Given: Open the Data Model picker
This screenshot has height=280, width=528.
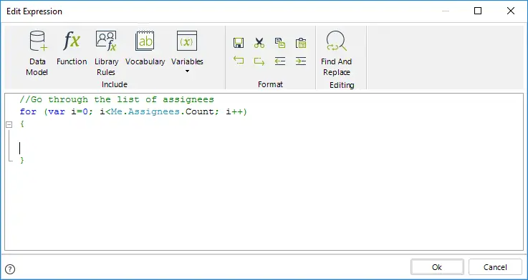Looking at the screenshot, I should click(37, 53).
